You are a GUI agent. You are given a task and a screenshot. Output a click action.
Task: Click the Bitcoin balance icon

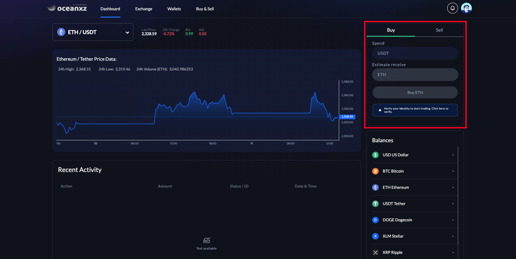375,171
